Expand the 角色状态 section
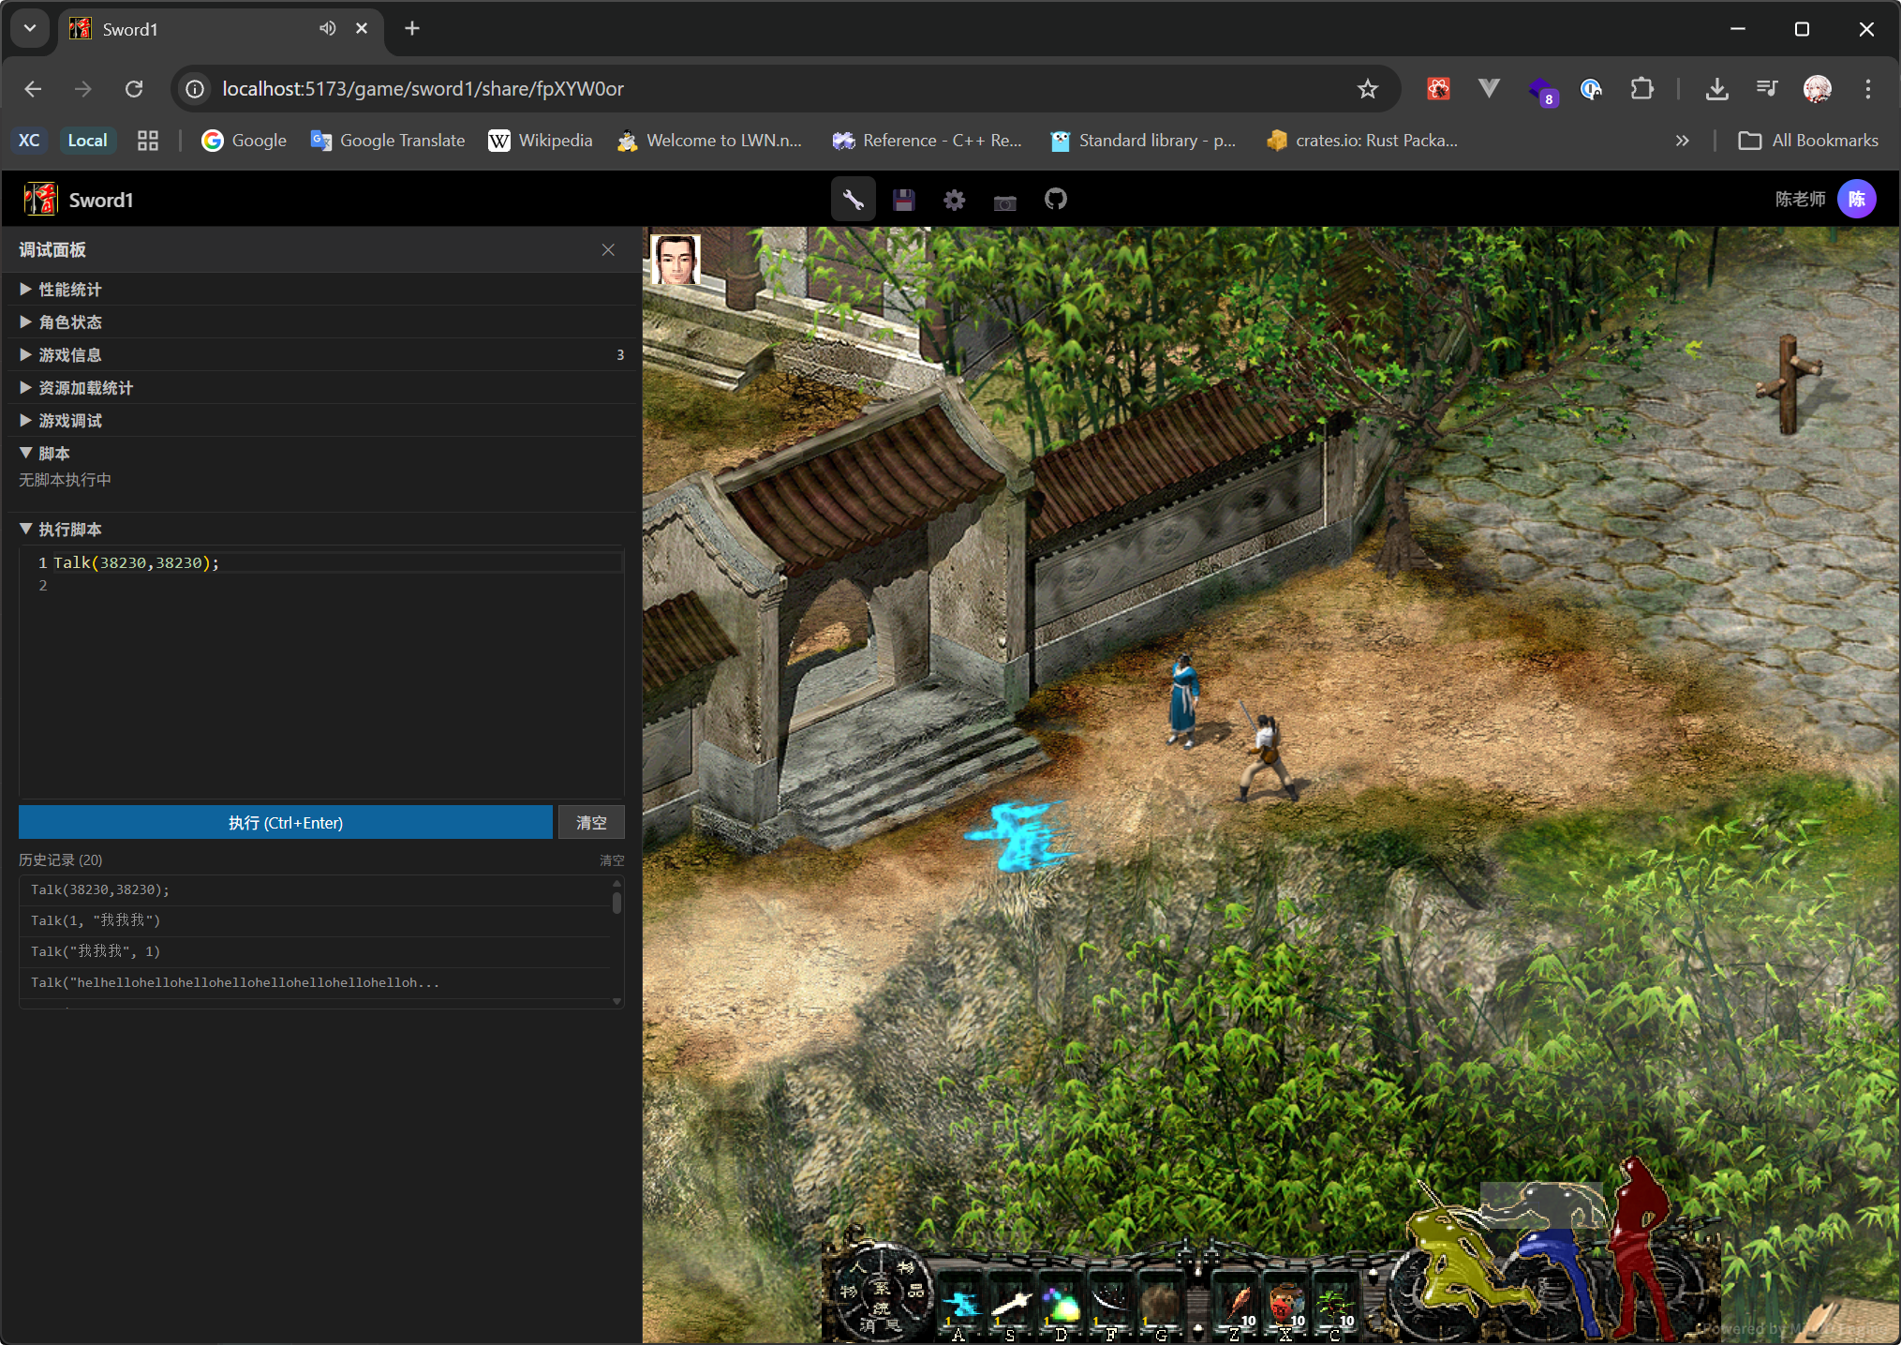This screenshot has width=1901, height=1345. [x=321, y=322]
